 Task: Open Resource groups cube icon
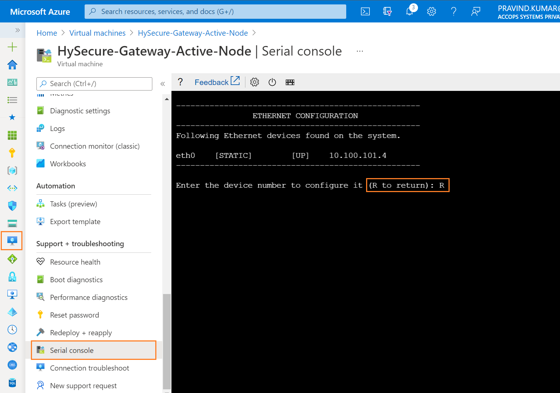(12, 170)
